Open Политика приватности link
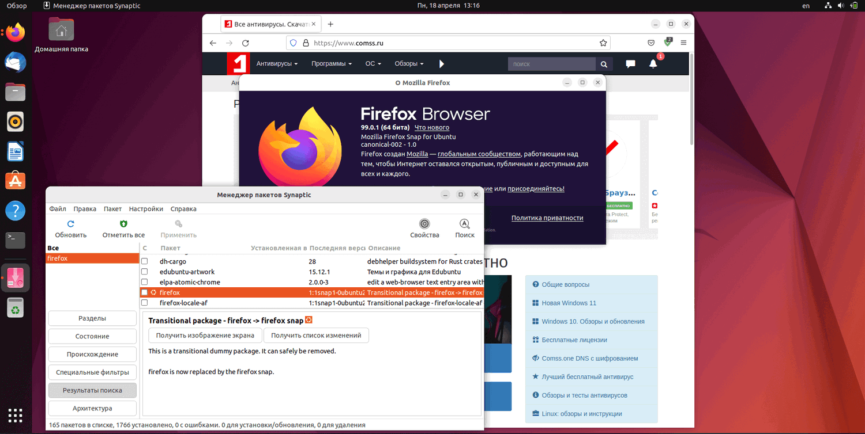865x434 pixels. pyautogui.click(x=547, y=218)
